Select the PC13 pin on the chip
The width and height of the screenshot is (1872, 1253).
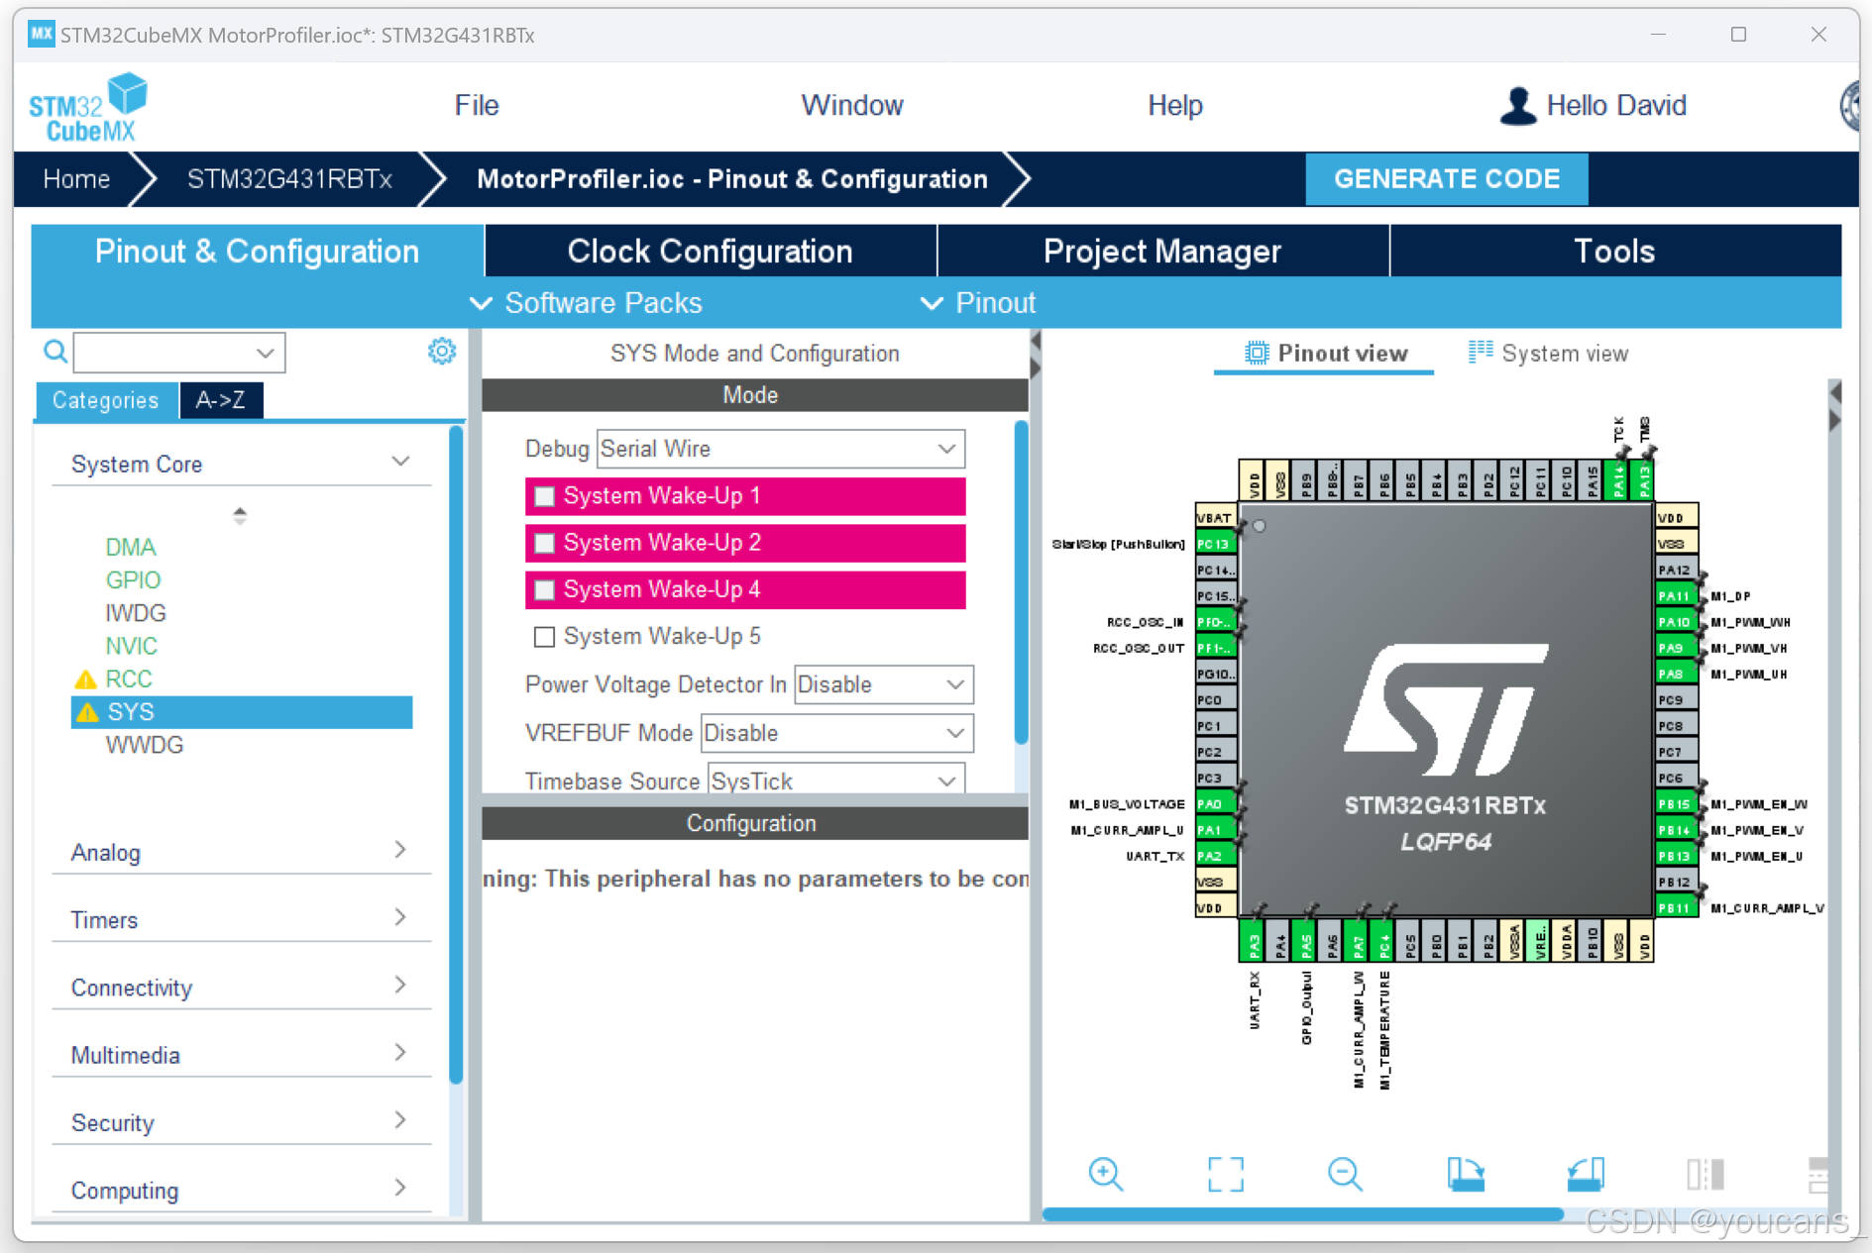1216,544
